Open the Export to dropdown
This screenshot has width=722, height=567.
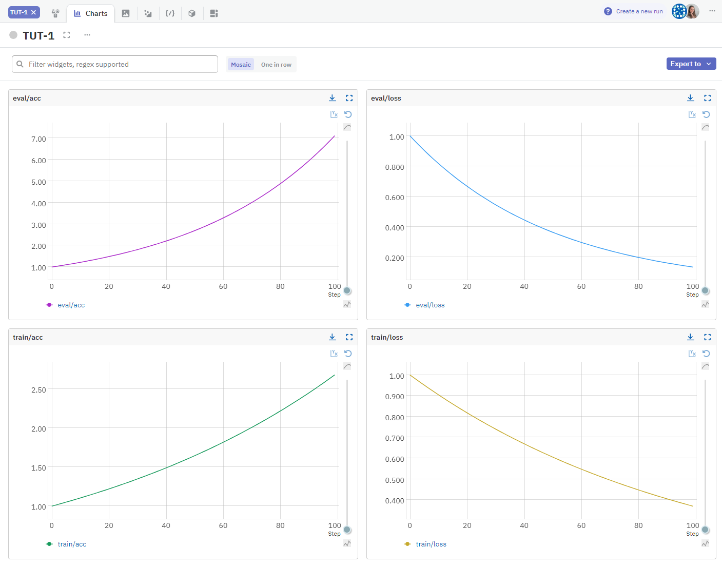pyautogui.click(x=691, y=64)
